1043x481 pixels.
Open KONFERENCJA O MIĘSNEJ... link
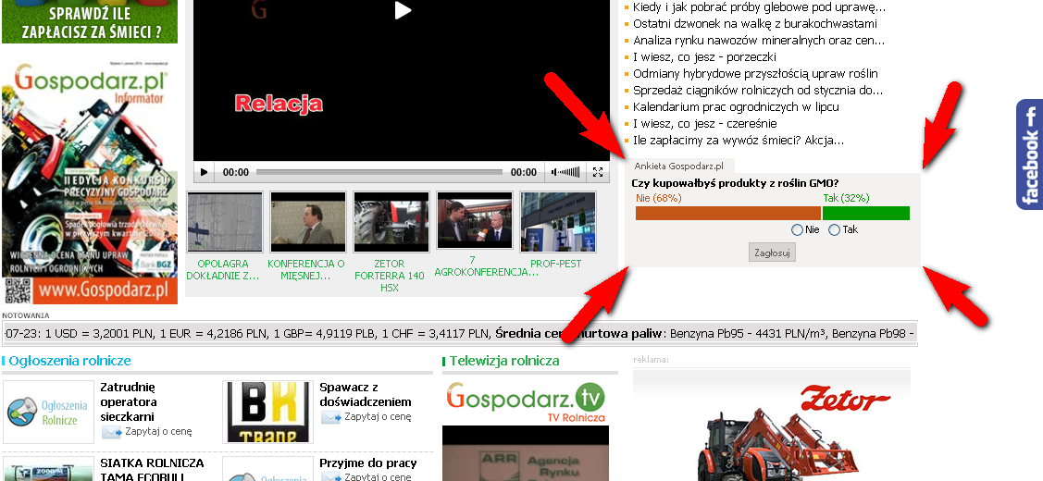point(306,269)
